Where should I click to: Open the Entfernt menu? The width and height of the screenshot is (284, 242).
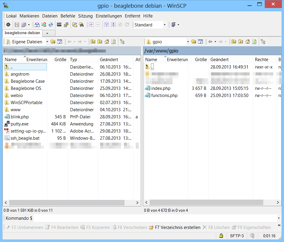click(x=133, y=16)
